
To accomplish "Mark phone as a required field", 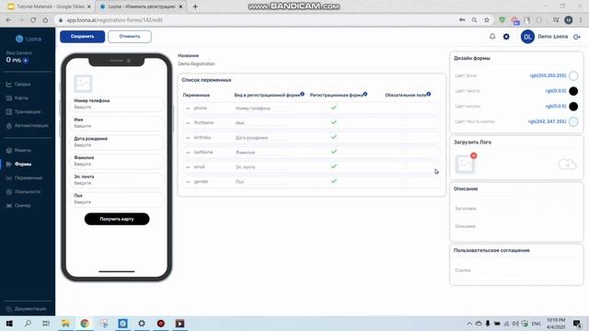I will (404, 108).
